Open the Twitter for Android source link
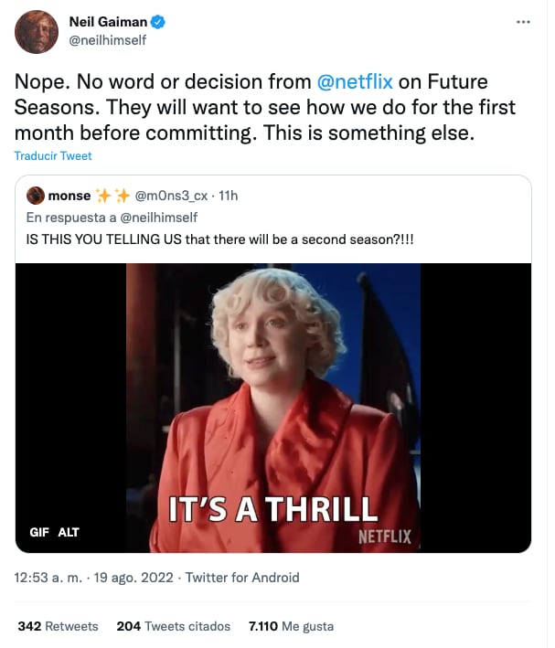Screen dimensions: 555x648 pos(242,578)
